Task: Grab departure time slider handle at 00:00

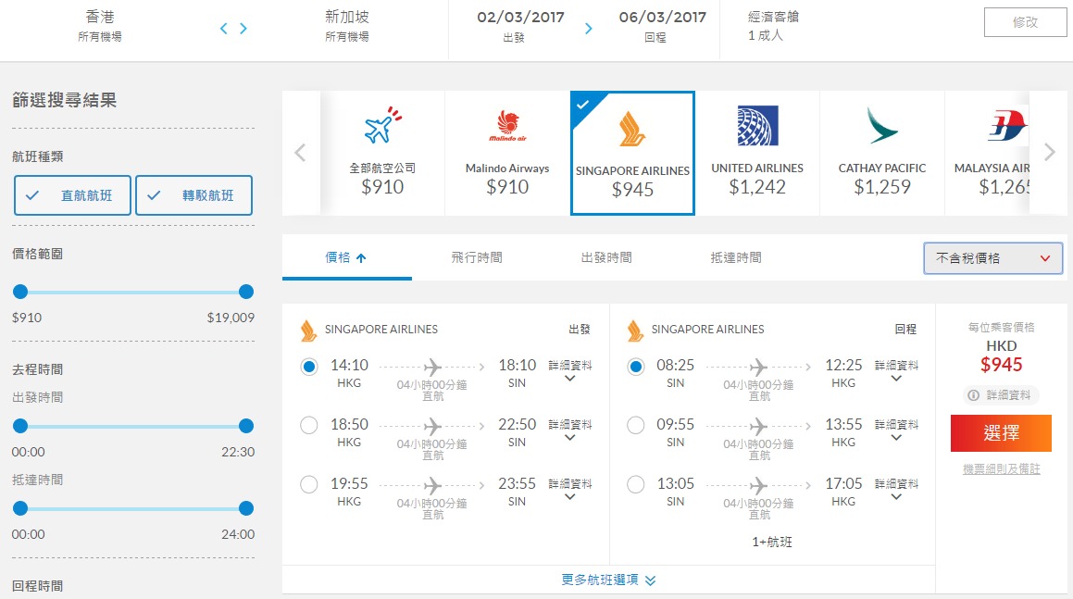Action: (20, 426)
